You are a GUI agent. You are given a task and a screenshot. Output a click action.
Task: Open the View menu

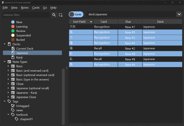coord(14,8)
